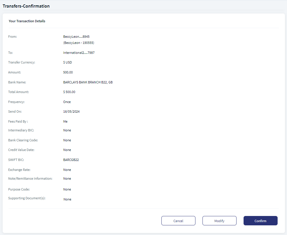Click the $ USD currency value
287x235 pixels.
[x=67, y=62]
